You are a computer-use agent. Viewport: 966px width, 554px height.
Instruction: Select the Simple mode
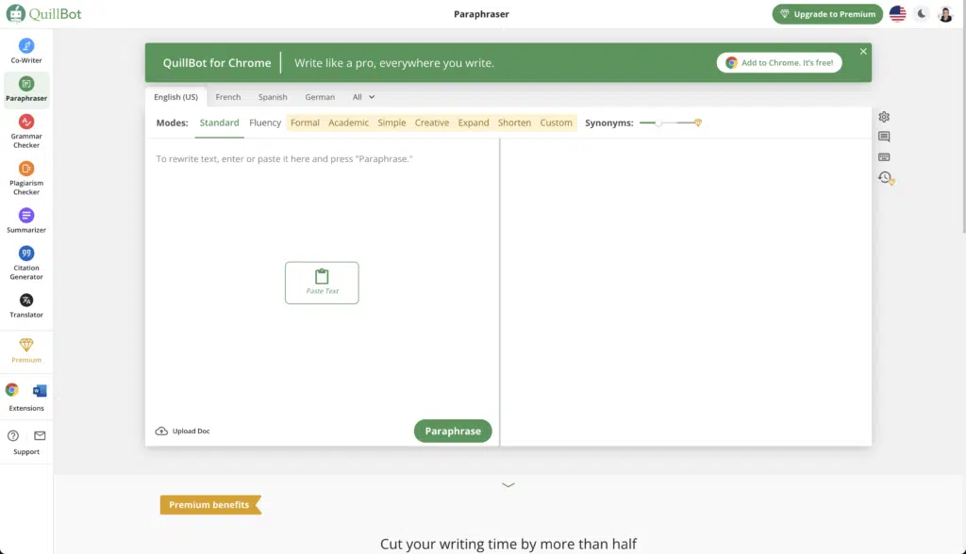[x=391, y=123]
